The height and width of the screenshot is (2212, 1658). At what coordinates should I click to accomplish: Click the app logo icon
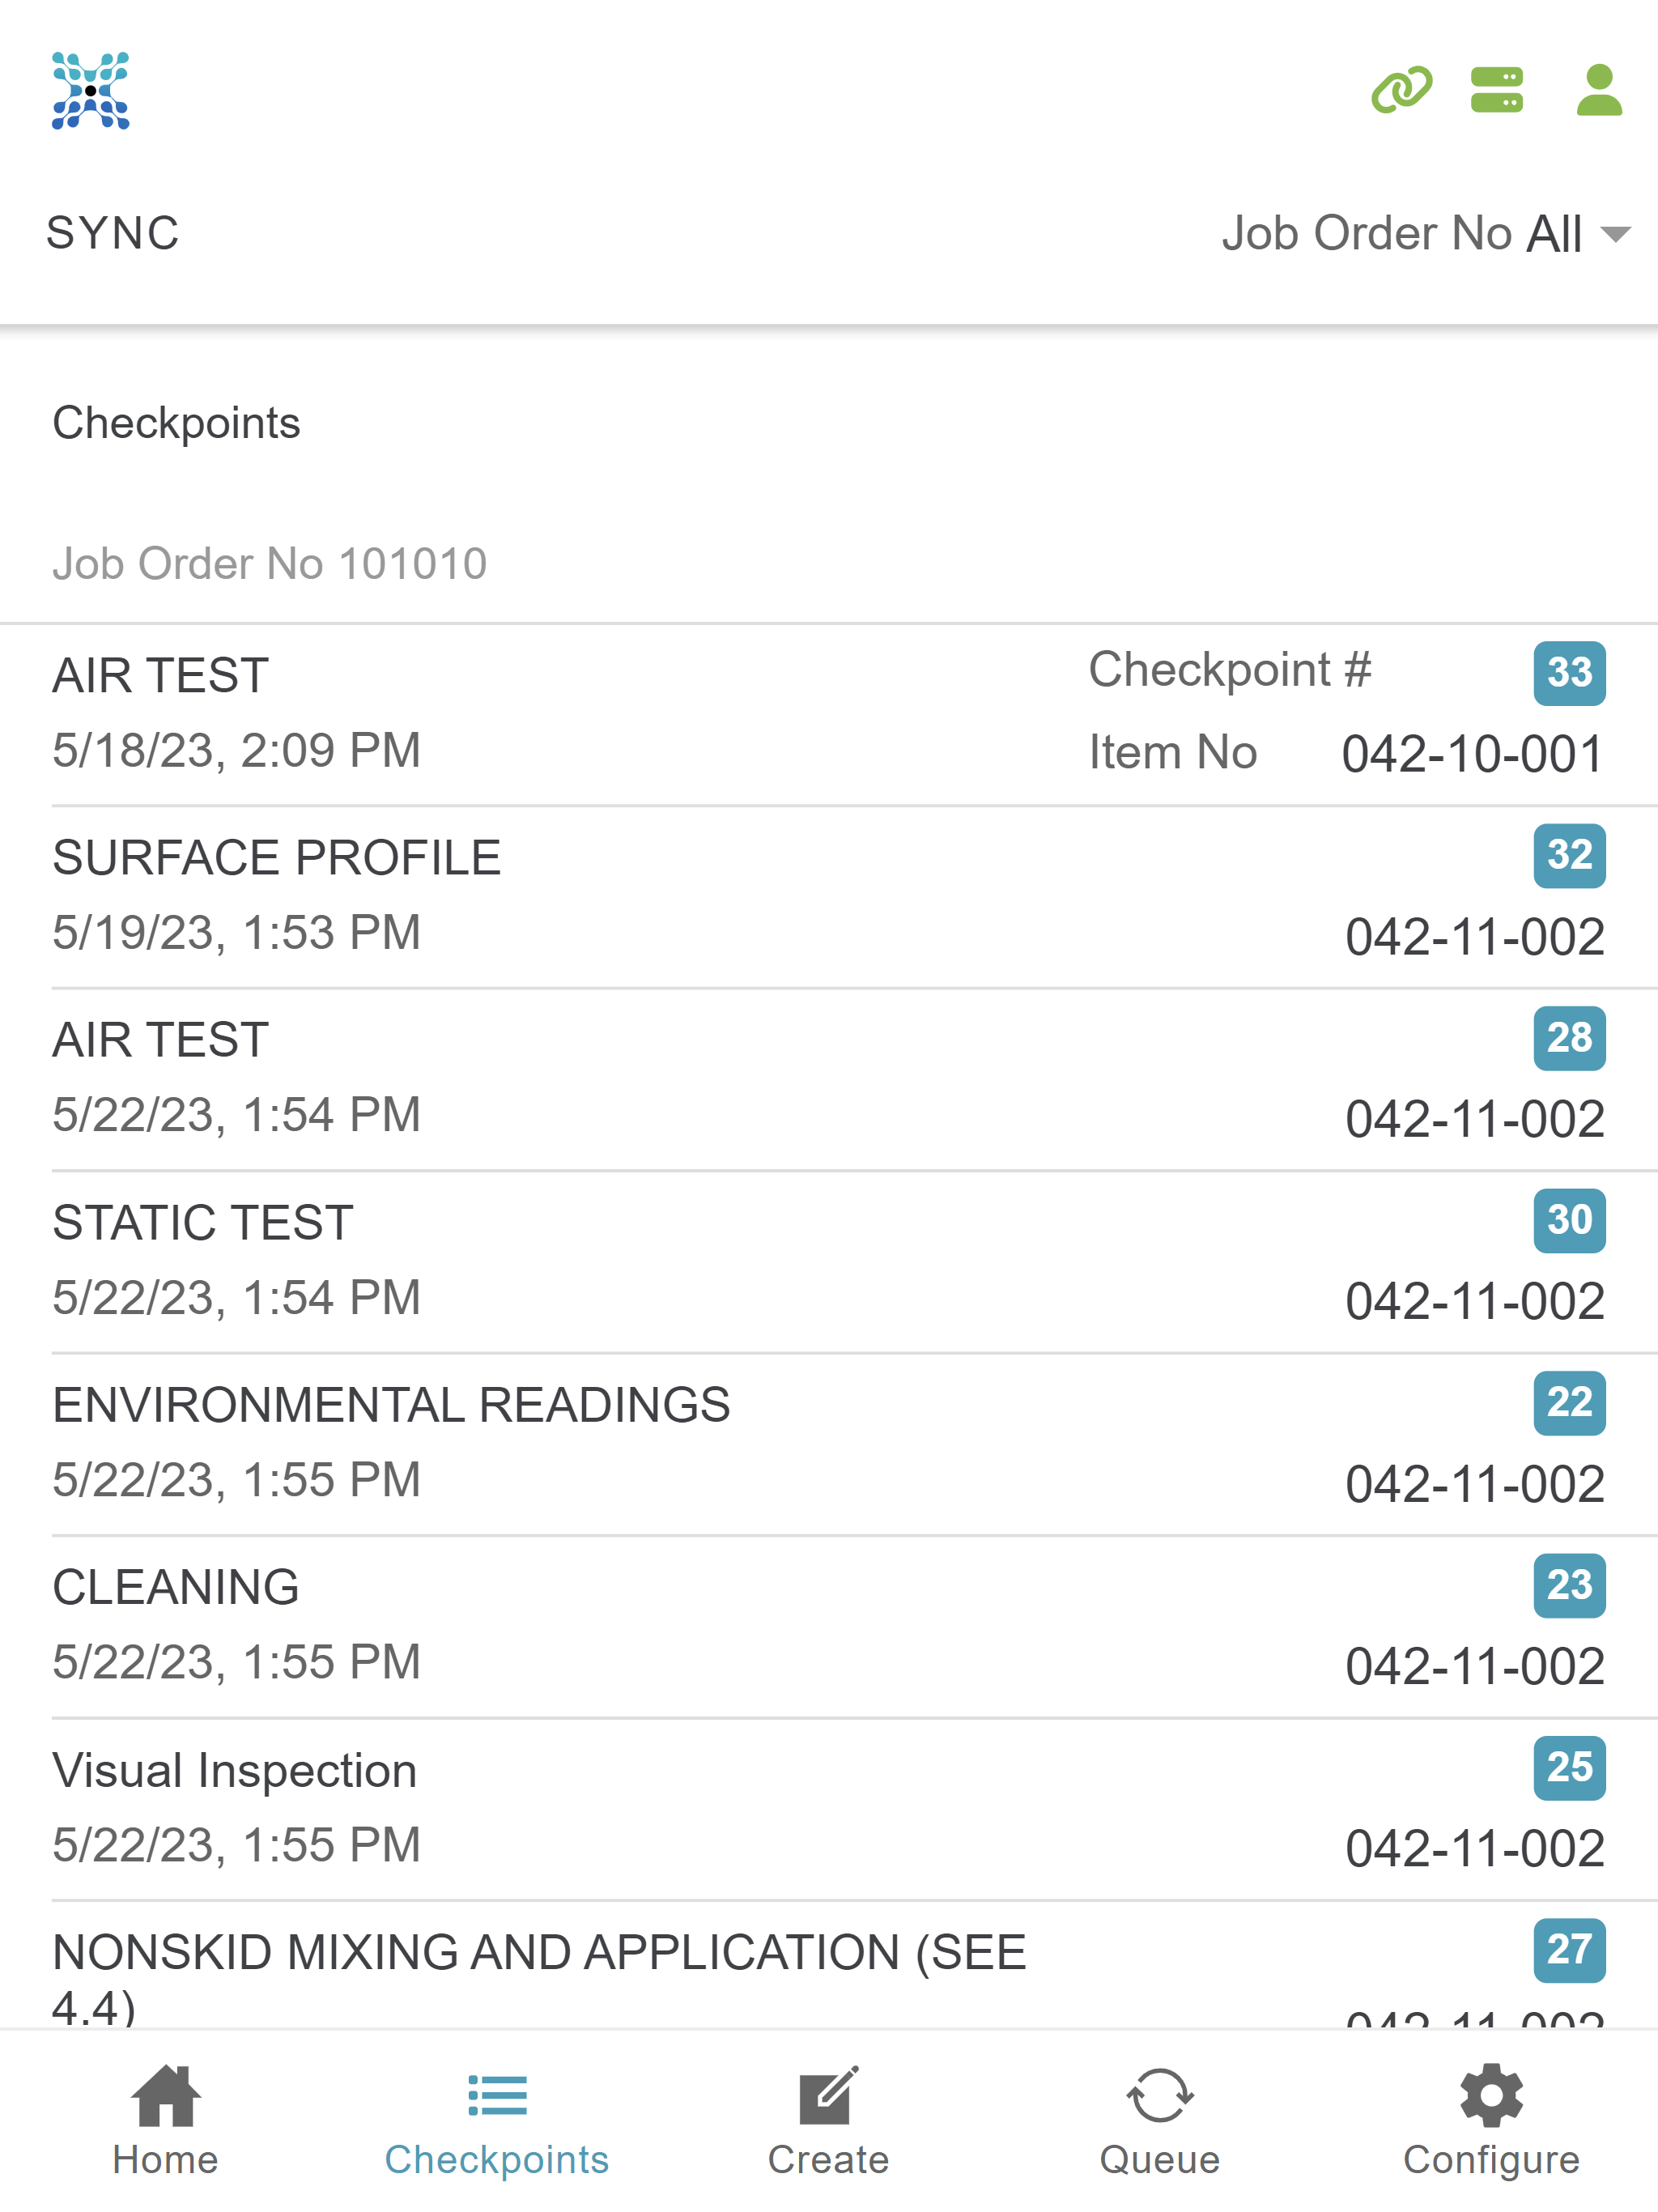point(91,91)
